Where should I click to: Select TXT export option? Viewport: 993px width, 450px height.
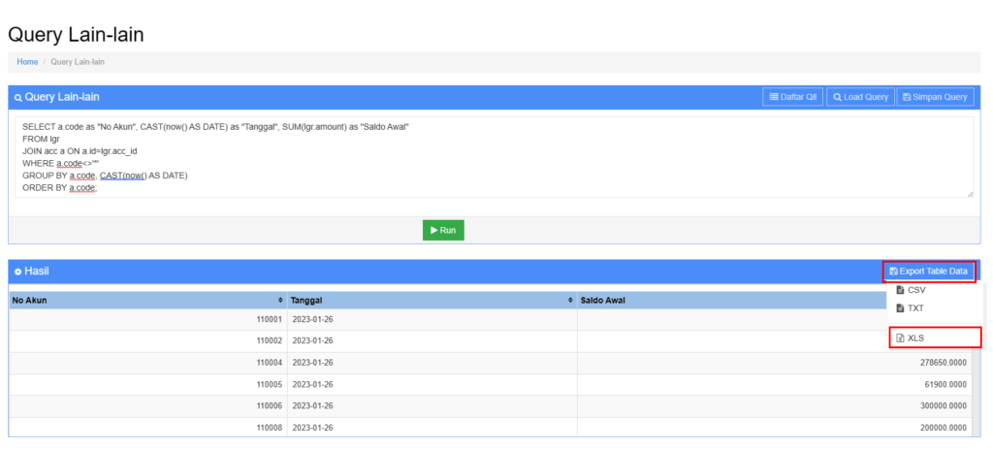coord(914,308)
